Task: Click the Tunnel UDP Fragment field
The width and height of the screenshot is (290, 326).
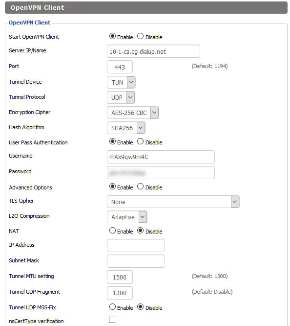Action: [x=120, y=293]
